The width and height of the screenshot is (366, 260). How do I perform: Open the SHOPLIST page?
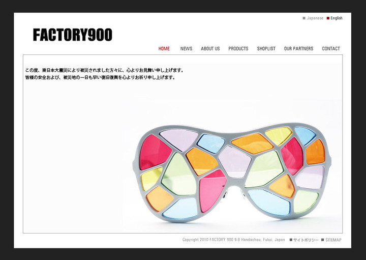tap(266, 49)
